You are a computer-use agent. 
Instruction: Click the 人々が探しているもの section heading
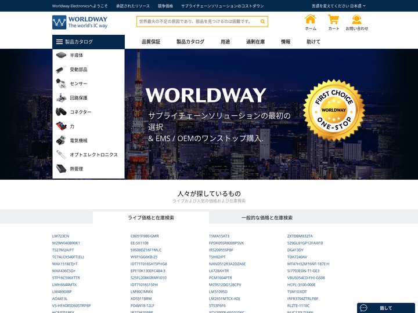(x=209, y=194)
